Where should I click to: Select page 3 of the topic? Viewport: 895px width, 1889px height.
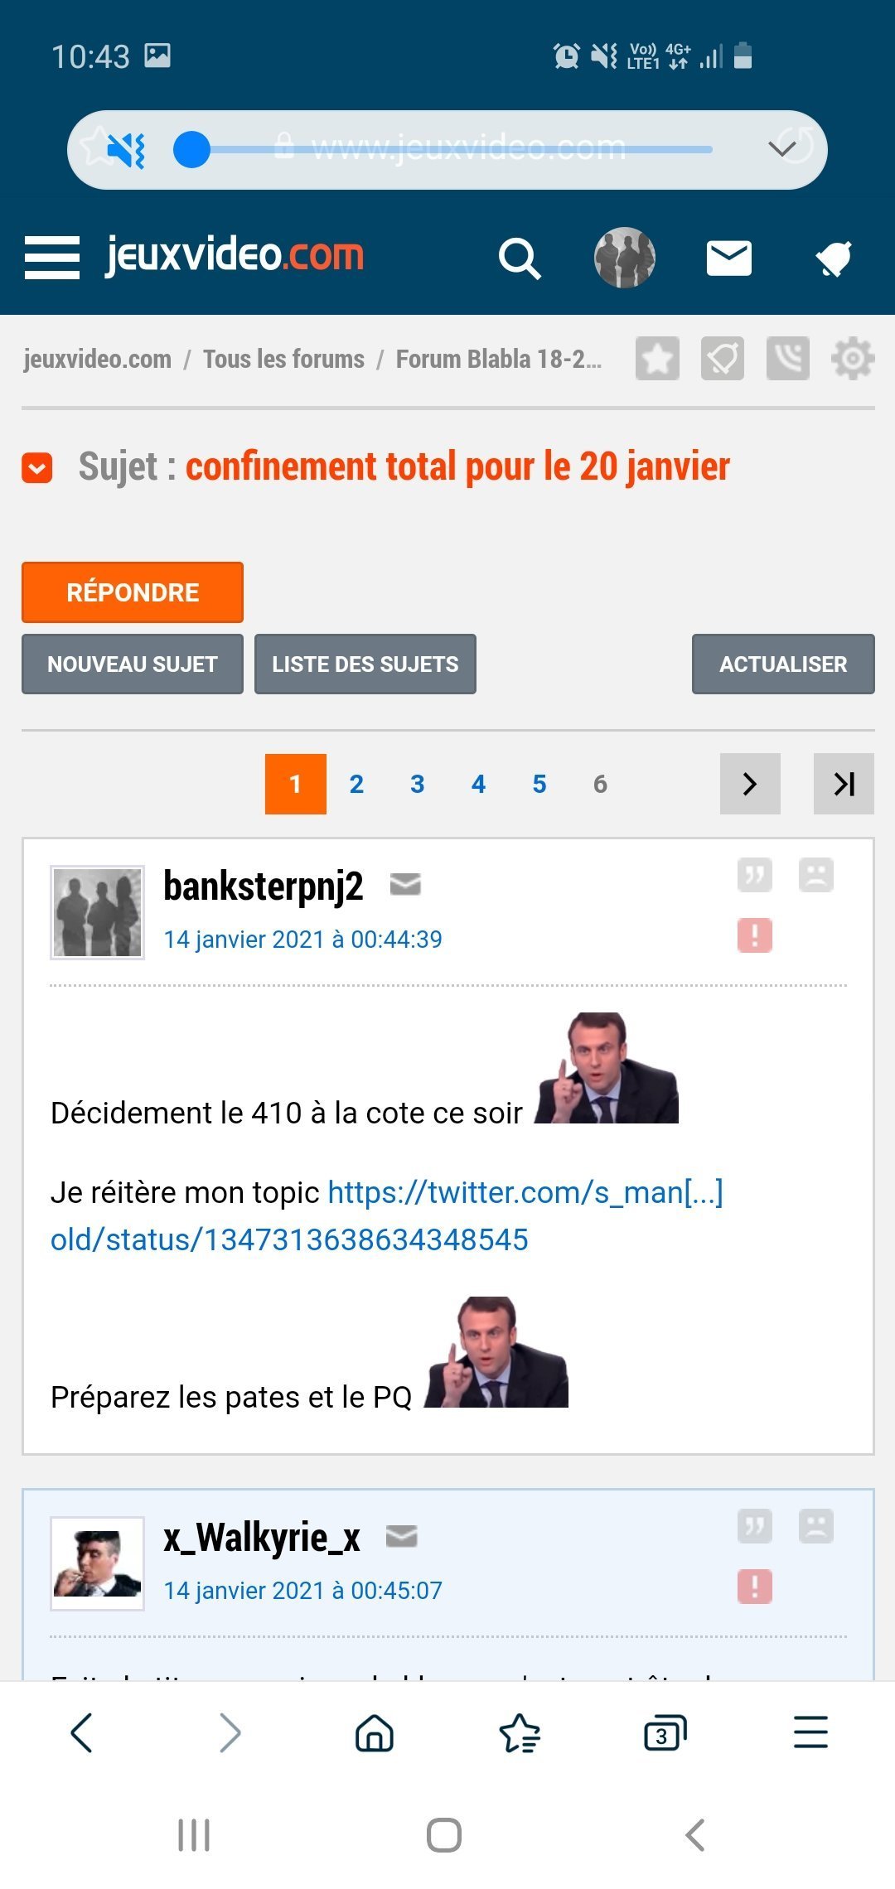[x=418, y=784]
